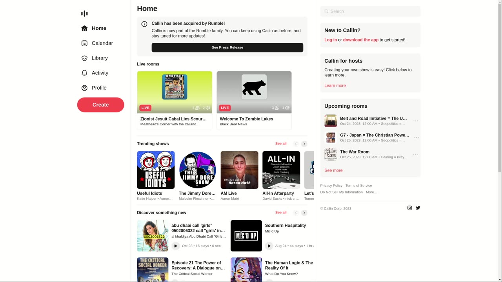The height and width of the screenshot is (282, 502).
Task: Click the Create button
Action: click(100, 105)
